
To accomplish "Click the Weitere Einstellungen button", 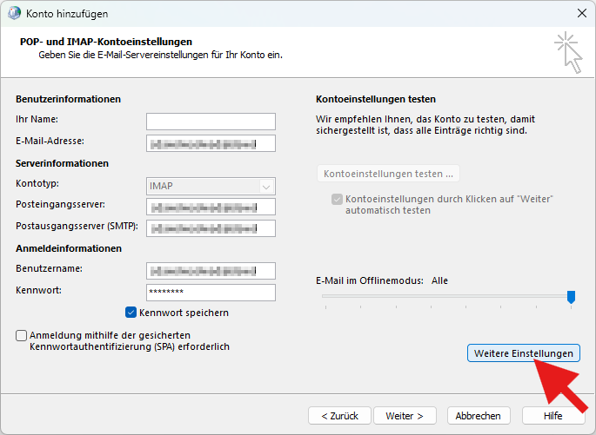I will coord(524,353).
